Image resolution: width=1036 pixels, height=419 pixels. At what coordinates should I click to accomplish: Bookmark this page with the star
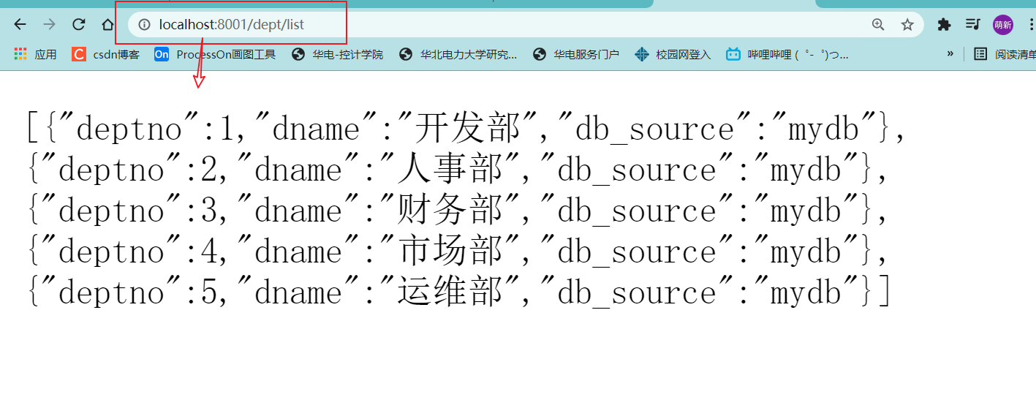click(x=907, y=25)
